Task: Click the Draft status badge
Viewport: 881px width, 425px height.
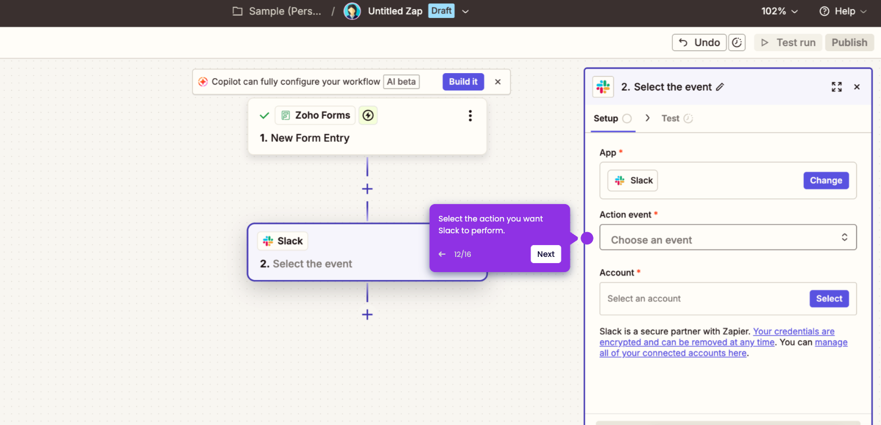Action: pyautogui.click(x=441, y=11)
